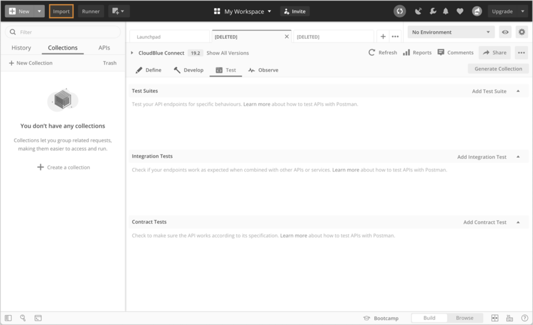Click Learn more under Contract Tests
Screen dimensions: 533x325
pyautogui.click(x=294, y=235)
